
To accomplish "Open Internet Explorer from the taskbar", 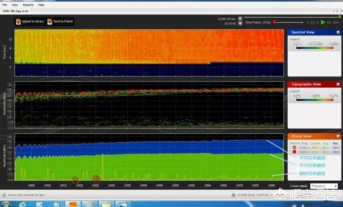I will [23, 204].
